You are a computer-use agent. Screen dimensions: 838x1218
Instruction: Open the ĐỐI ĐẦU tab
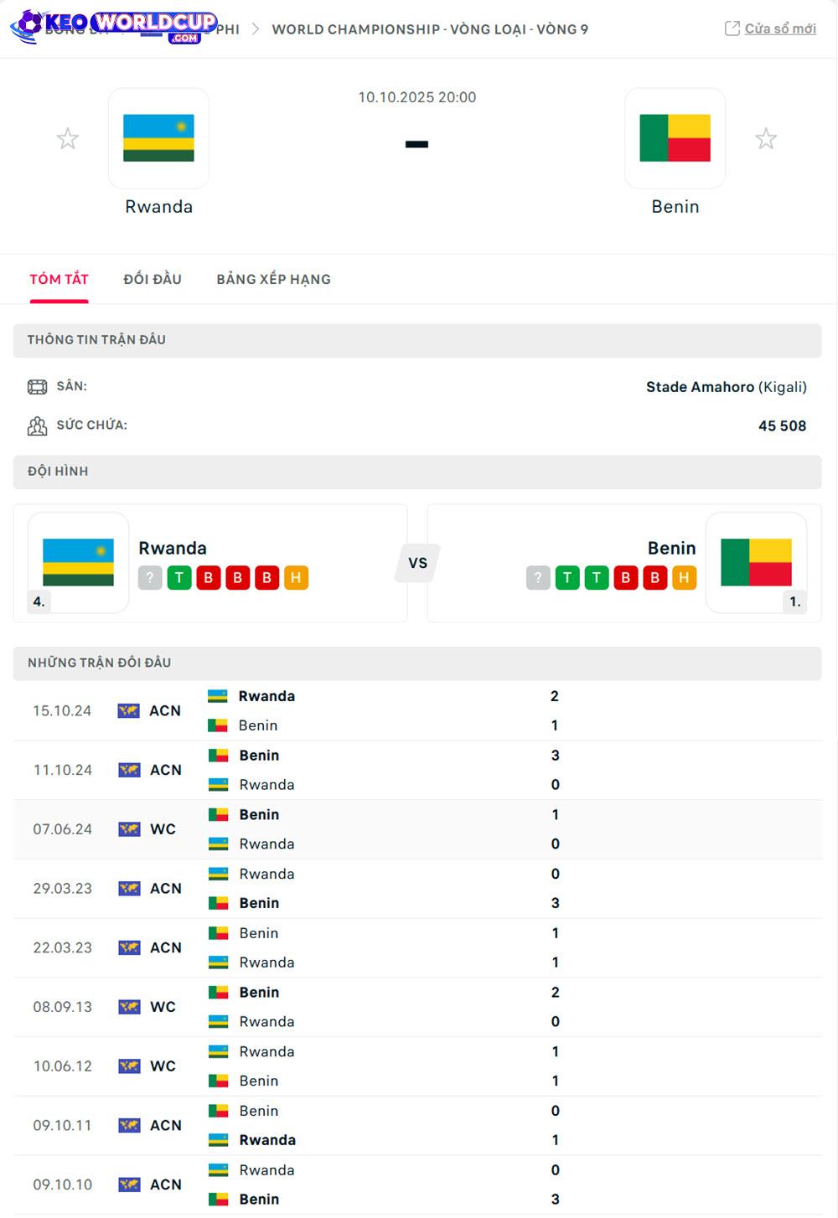pyautogui.click(x=153, y=279)
